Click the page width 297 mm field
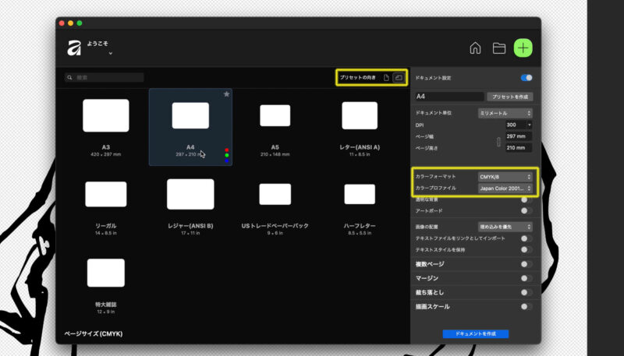Viewport: 624px width, 356px height. pyautogui.click(x=519, y=136)
